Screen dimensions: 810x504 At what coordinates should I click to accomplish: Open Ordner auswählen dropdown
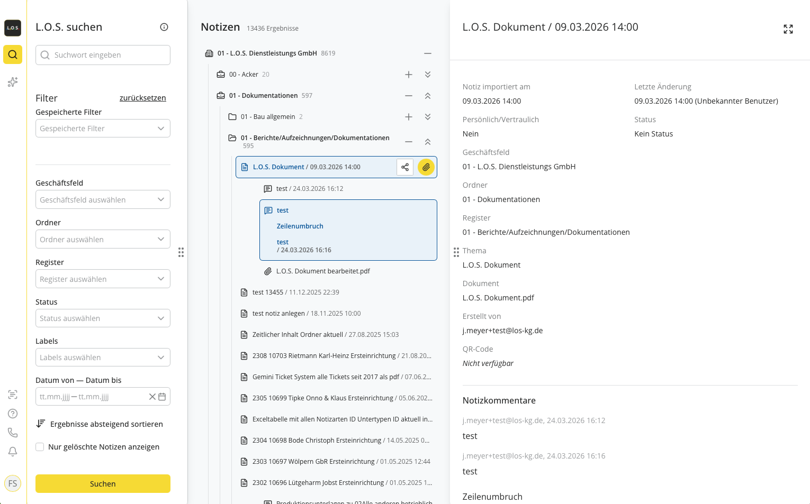click(x=103, y=239)
